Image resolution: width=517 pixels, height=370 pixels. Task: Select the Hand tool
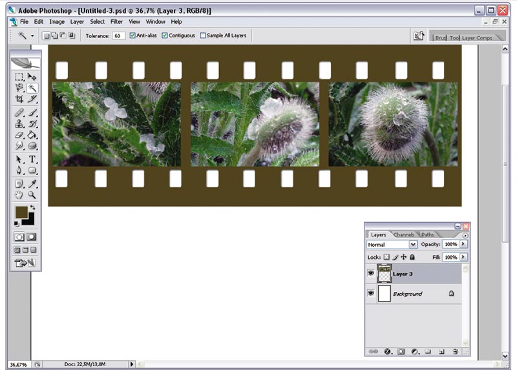coord(19,195)
